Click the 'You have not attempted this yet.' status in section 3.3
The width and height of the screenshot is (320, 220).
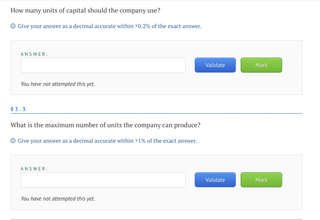click(58, 199)
